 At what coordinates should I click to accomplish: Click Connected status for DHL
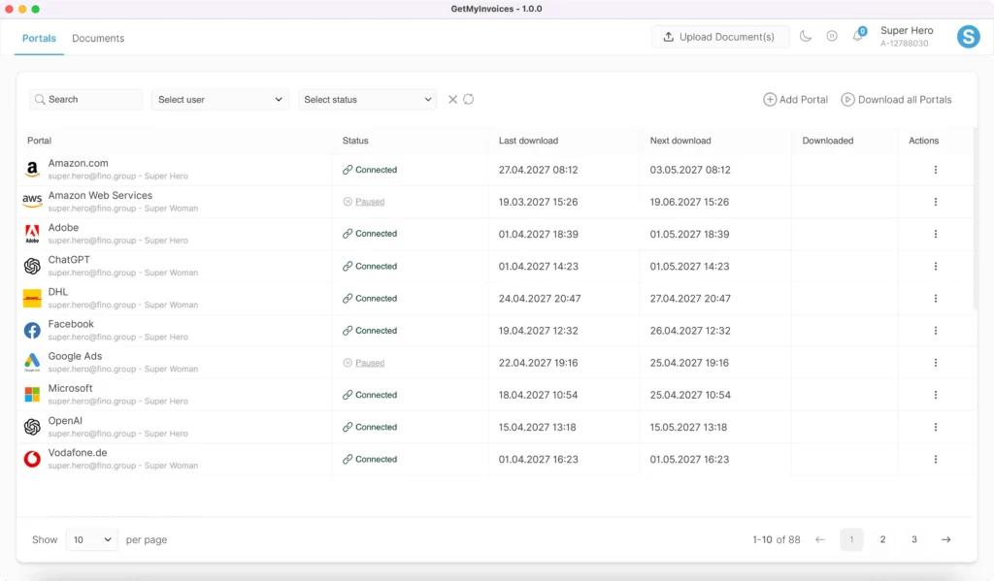(x=370, y=299)
